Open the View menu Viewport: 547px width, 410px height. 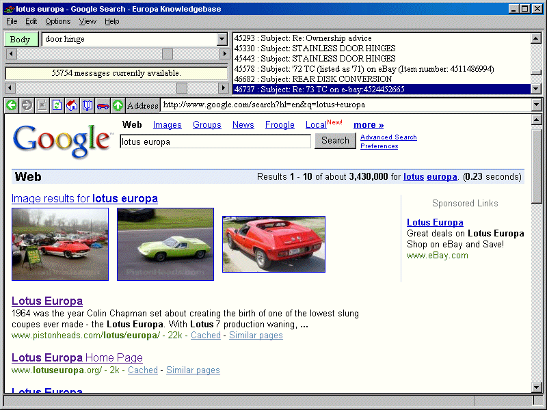[88, 21]
